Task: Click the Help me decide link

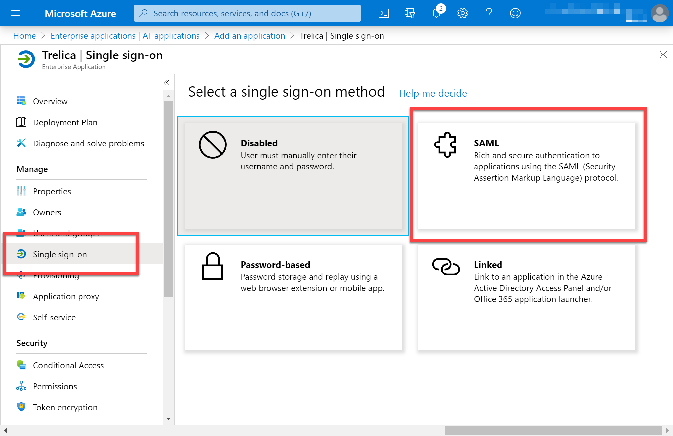Action: (433, 93)
